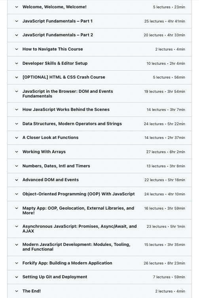The height and width of the screenshot is (298, 199).
Task: Open the How to Navigate This Course section
Action: (53, 49)
